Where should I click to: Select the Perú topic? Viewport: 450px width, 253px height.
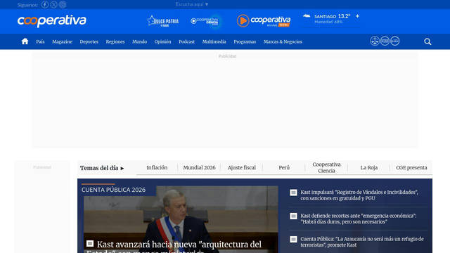[x=284, y=167]
